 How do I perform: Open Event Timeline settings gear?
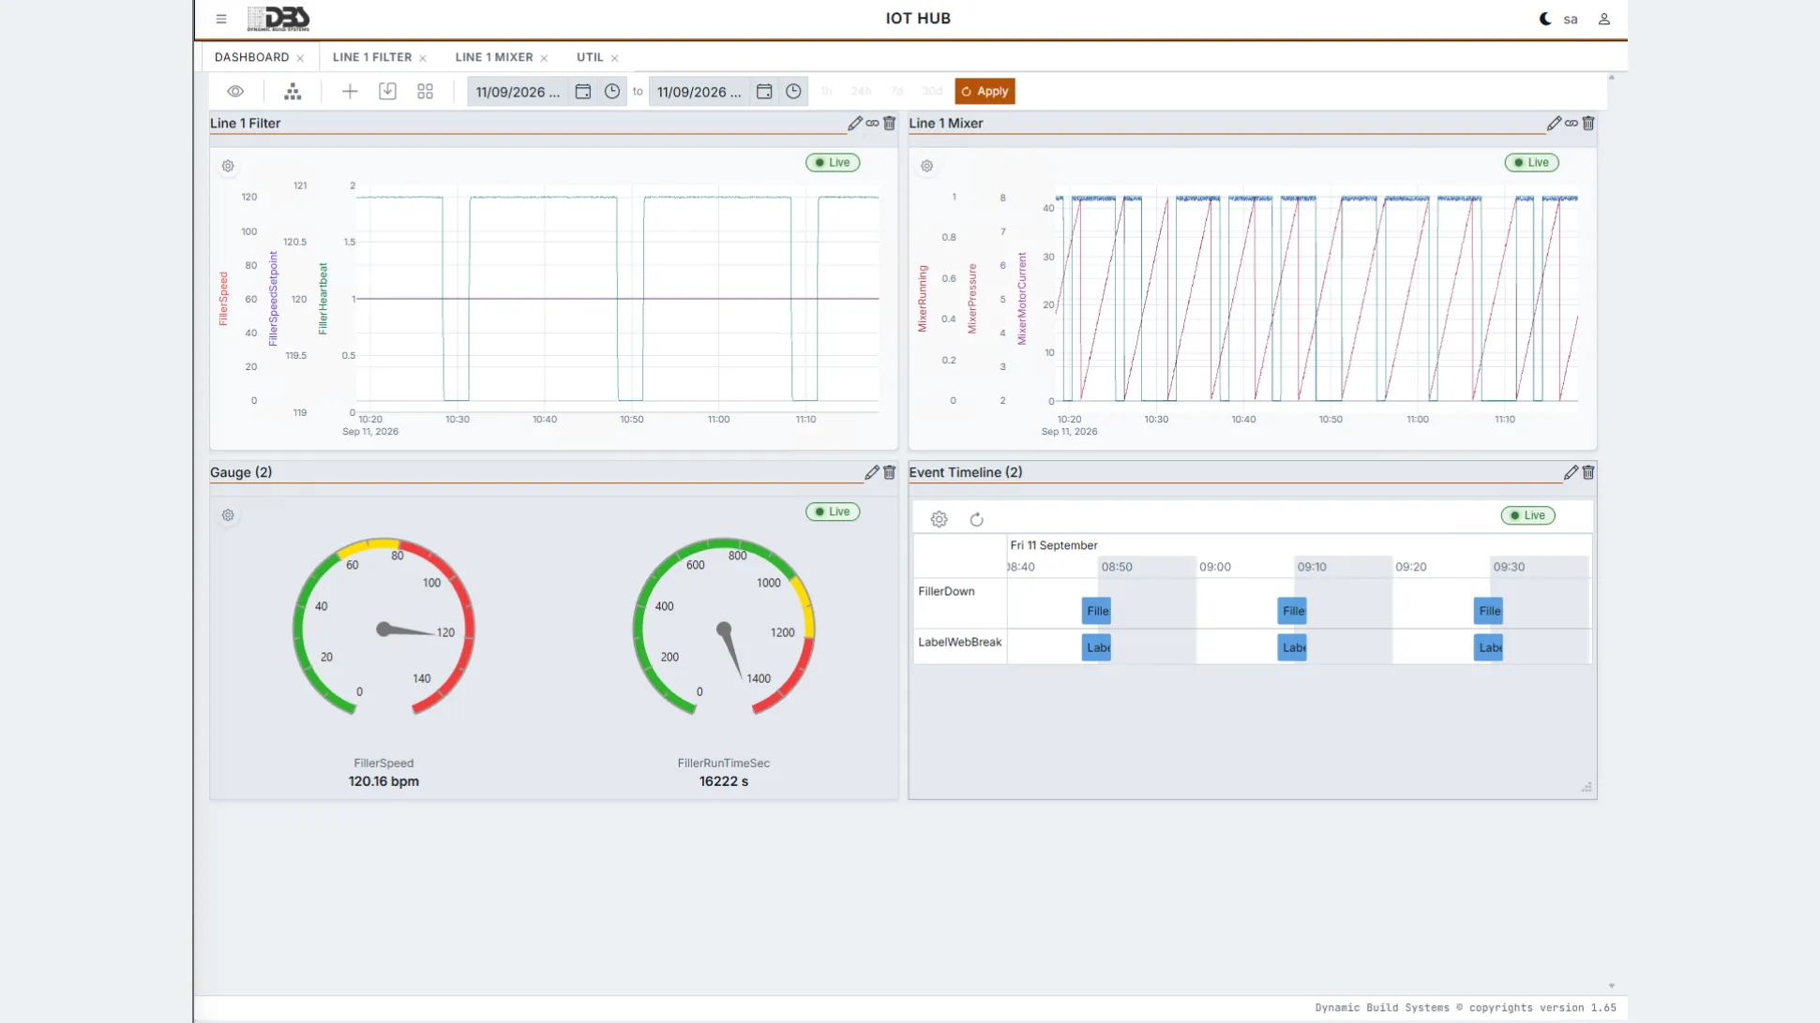coord(939,519)
